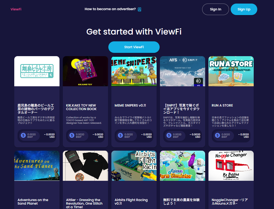Click the ~0.0020 USD value on 離島ビール工房 card
This screenshot has height=209, width=274.
coord(49,136)
